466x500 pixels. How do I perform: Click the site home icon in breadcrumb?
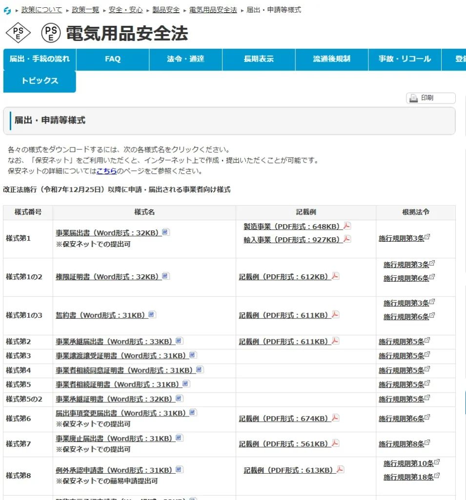(x=7, y=10)
